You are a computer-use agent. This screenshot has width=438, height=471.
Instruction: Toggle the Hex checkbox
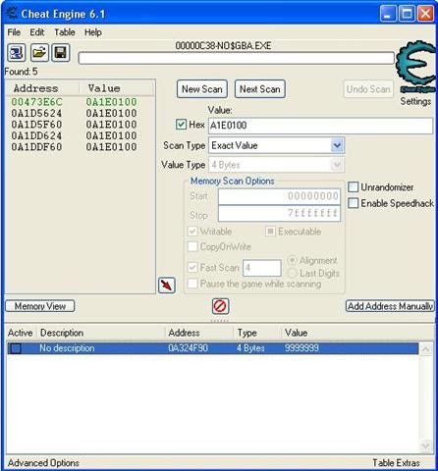(x=181, y=125)
